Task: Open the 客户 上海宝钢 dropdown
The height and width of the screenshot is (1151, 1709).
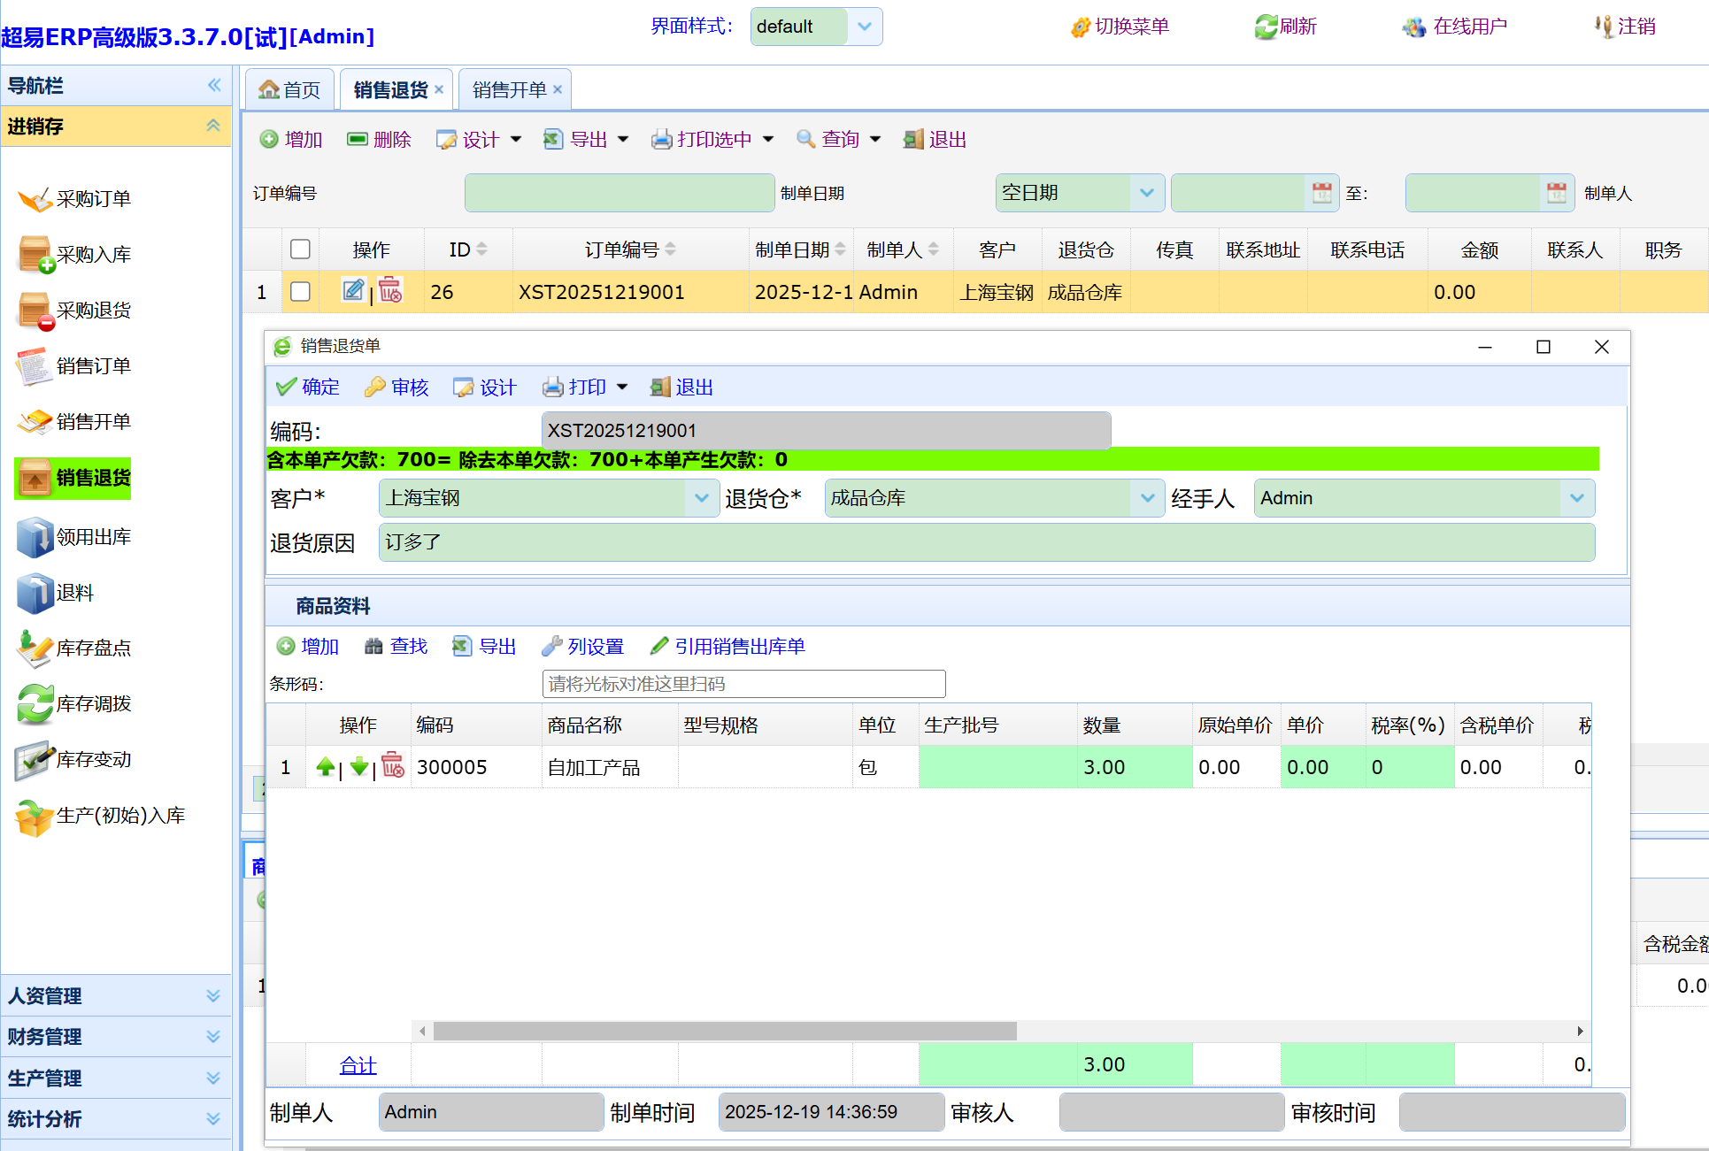Action: [701, 498]
